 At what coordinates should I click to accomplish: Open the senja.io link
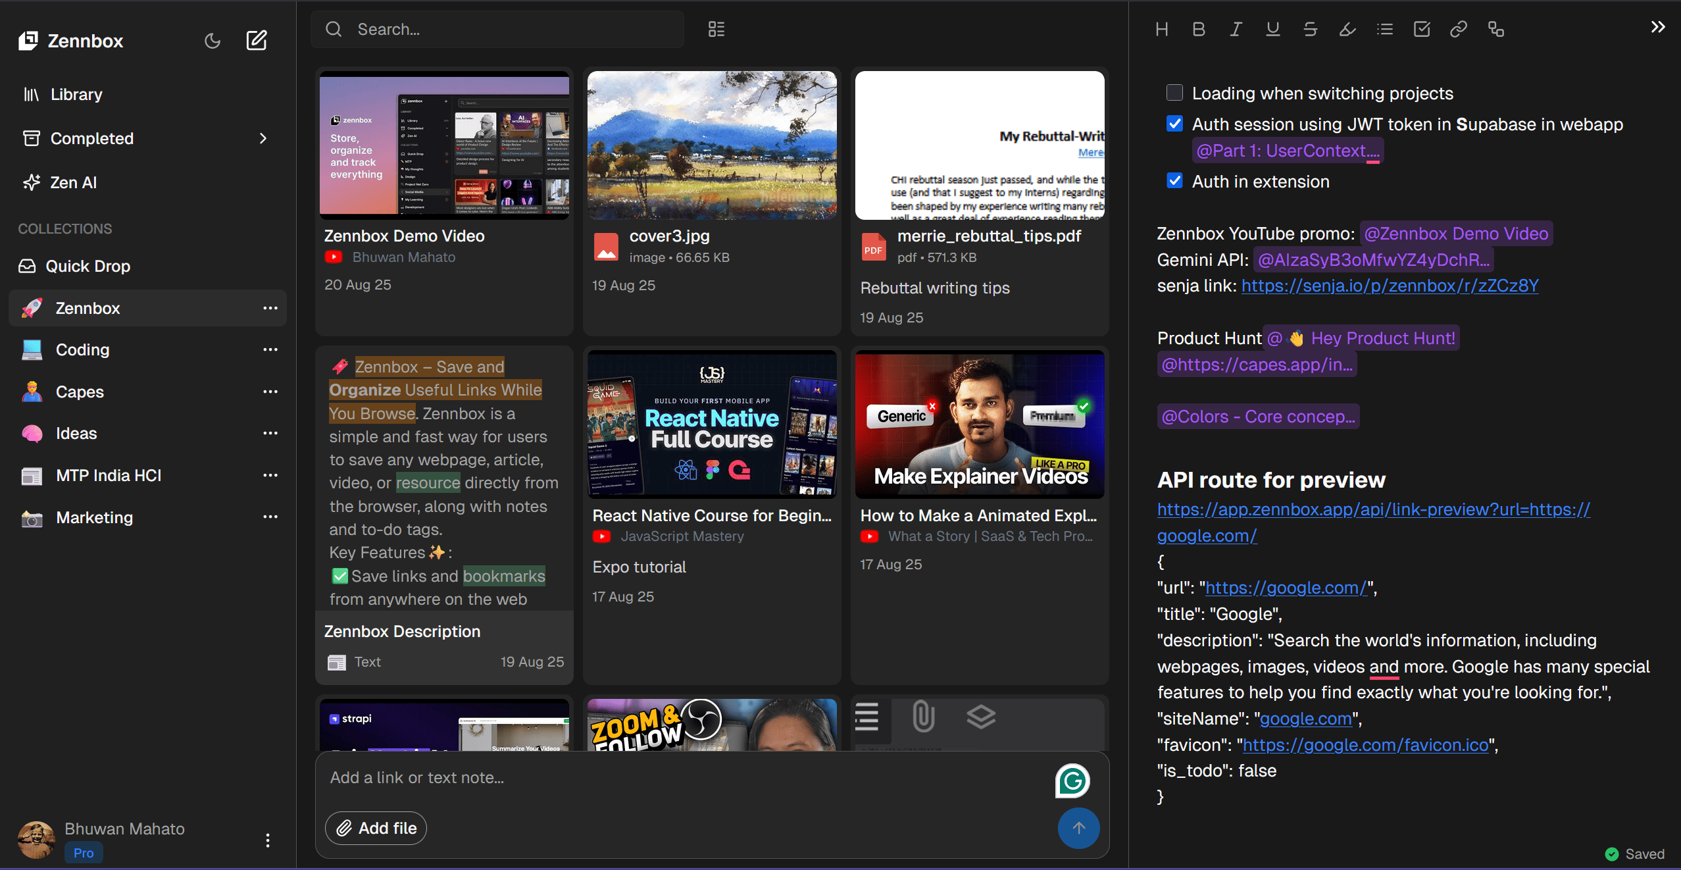(x=1390, y=286)
